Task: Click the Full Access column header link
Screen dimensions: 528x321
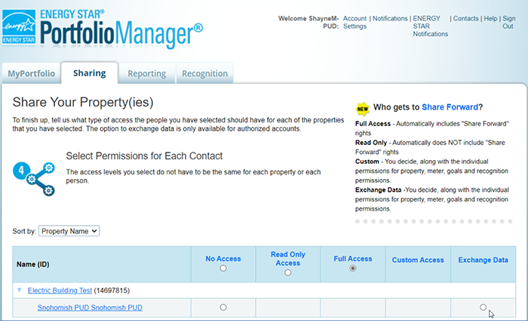Action: point(352,258)
